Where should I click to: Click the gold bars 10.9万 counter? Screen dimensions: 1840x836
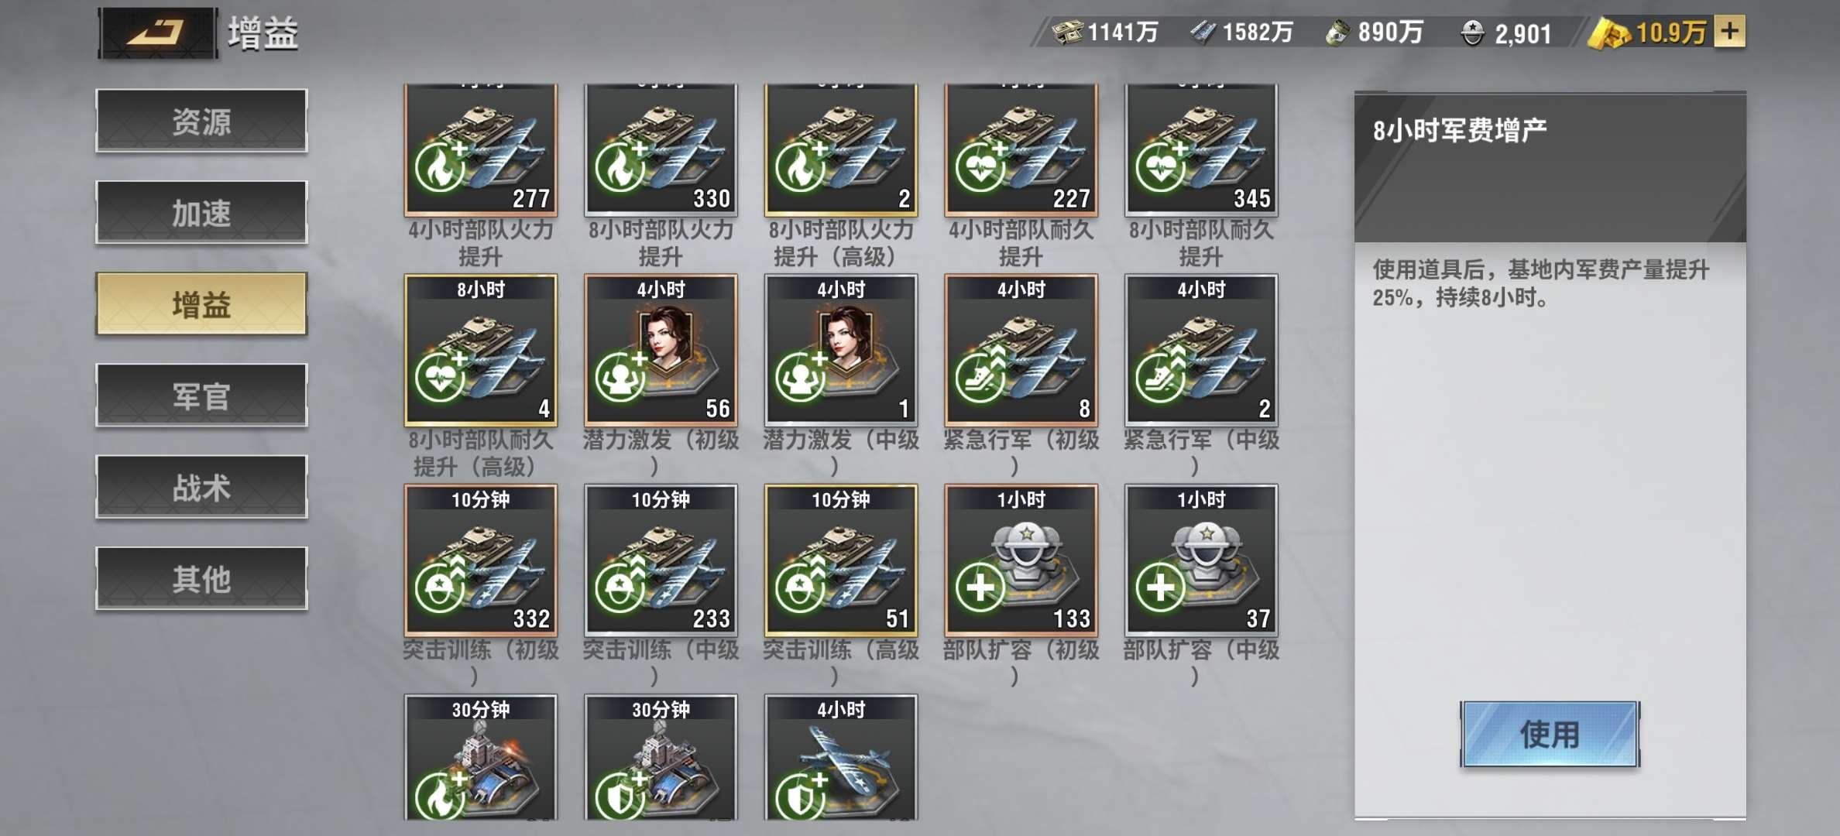click(x=1649, y=33)
